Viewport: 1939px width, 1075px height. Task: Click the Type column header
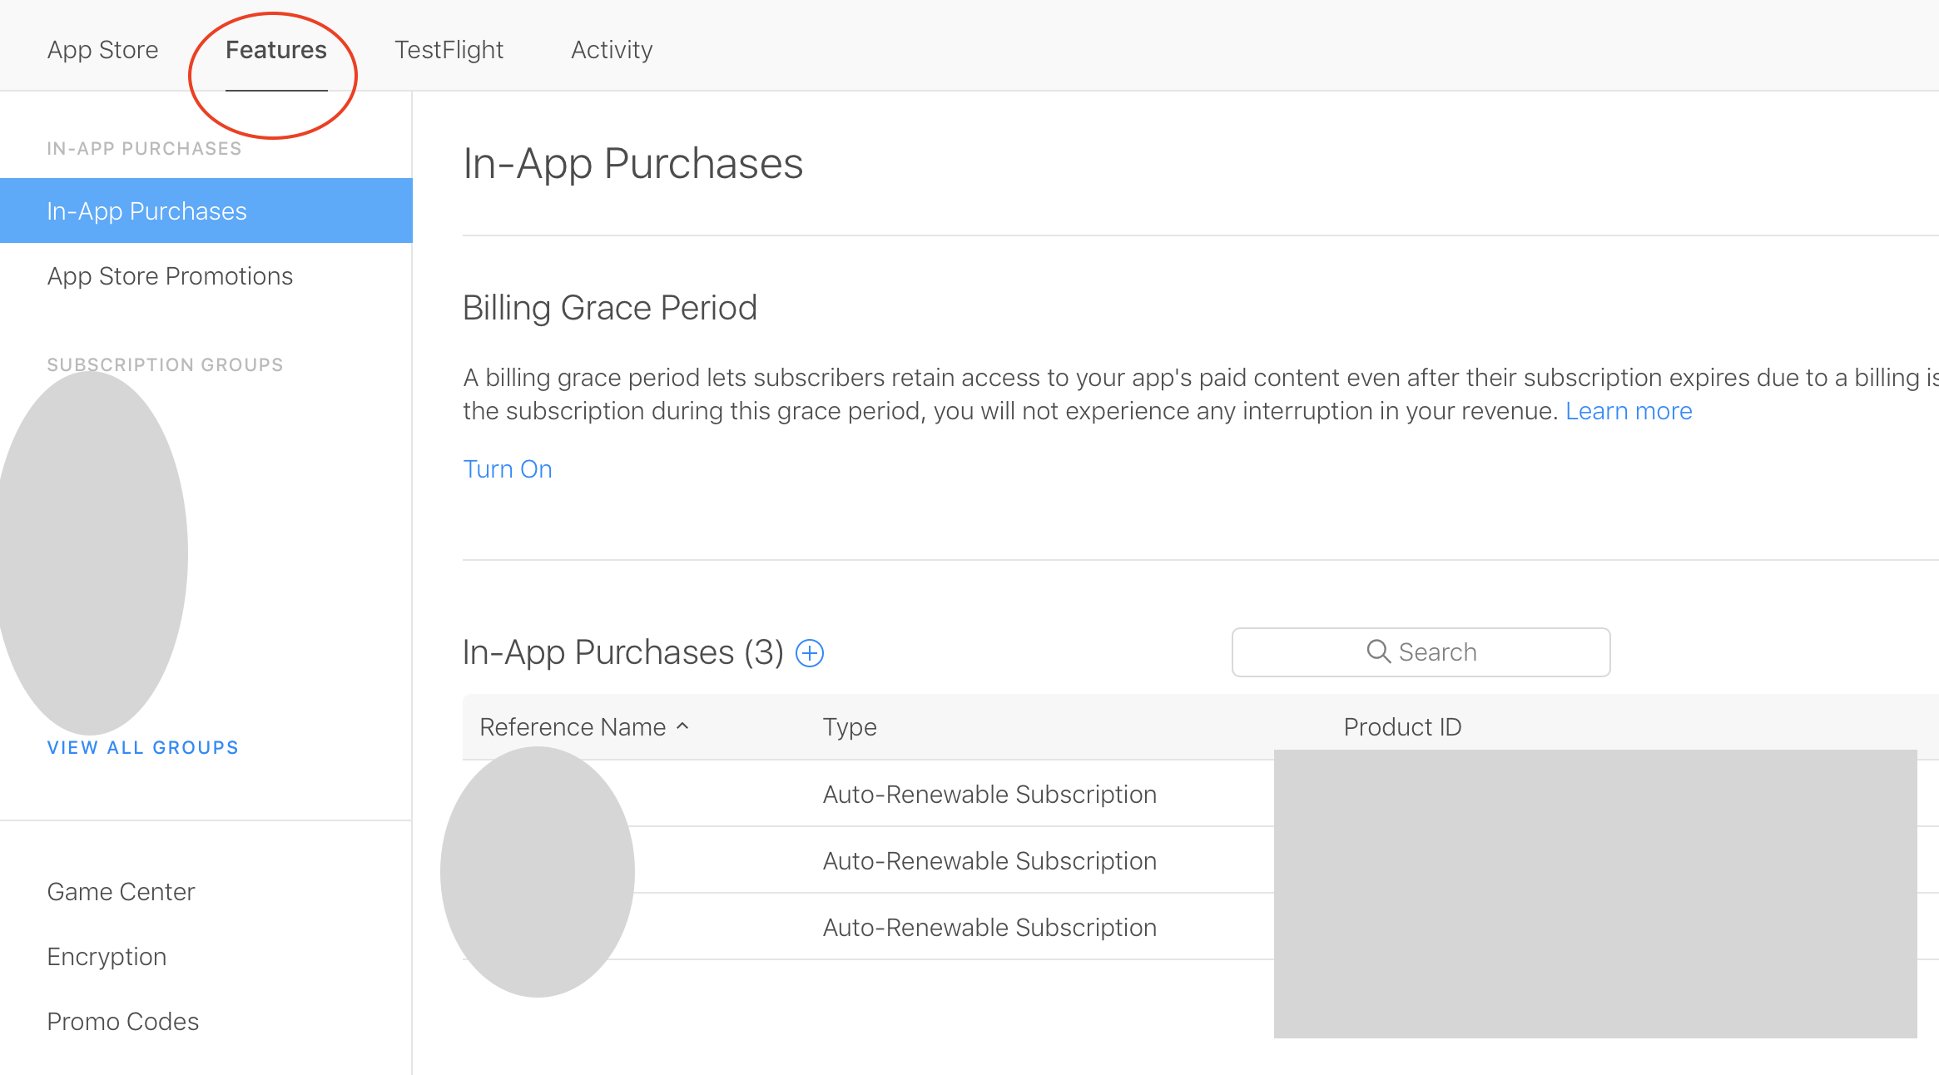tap(850, 727)
